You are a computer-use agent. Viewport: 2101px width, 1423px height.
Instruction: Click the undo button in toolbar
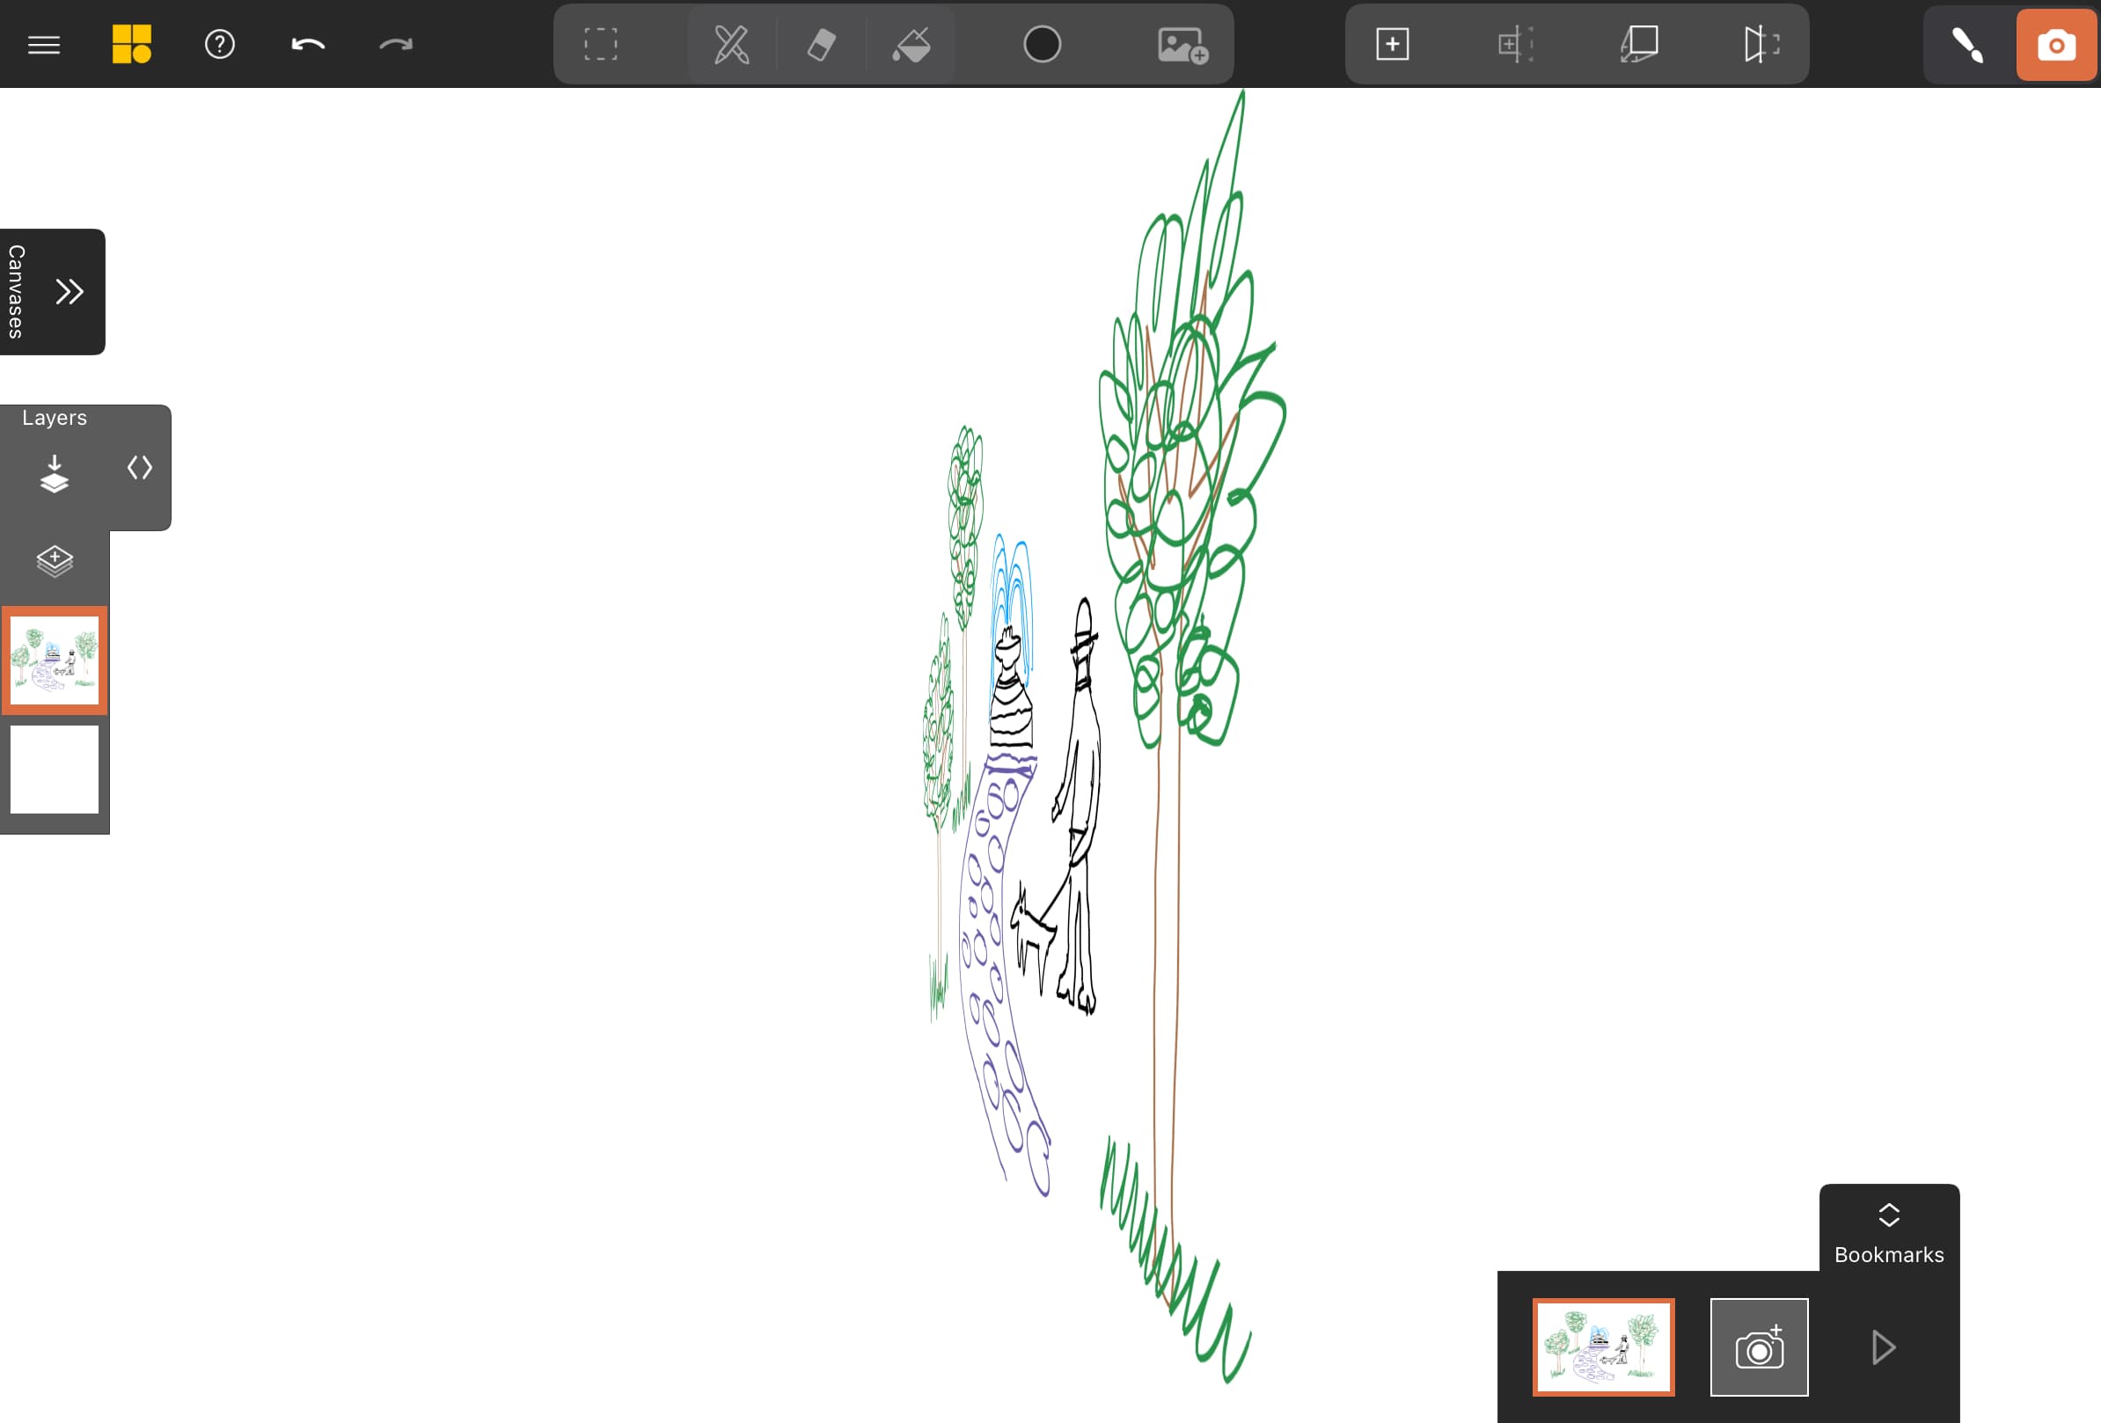click(x=308, y=43)
